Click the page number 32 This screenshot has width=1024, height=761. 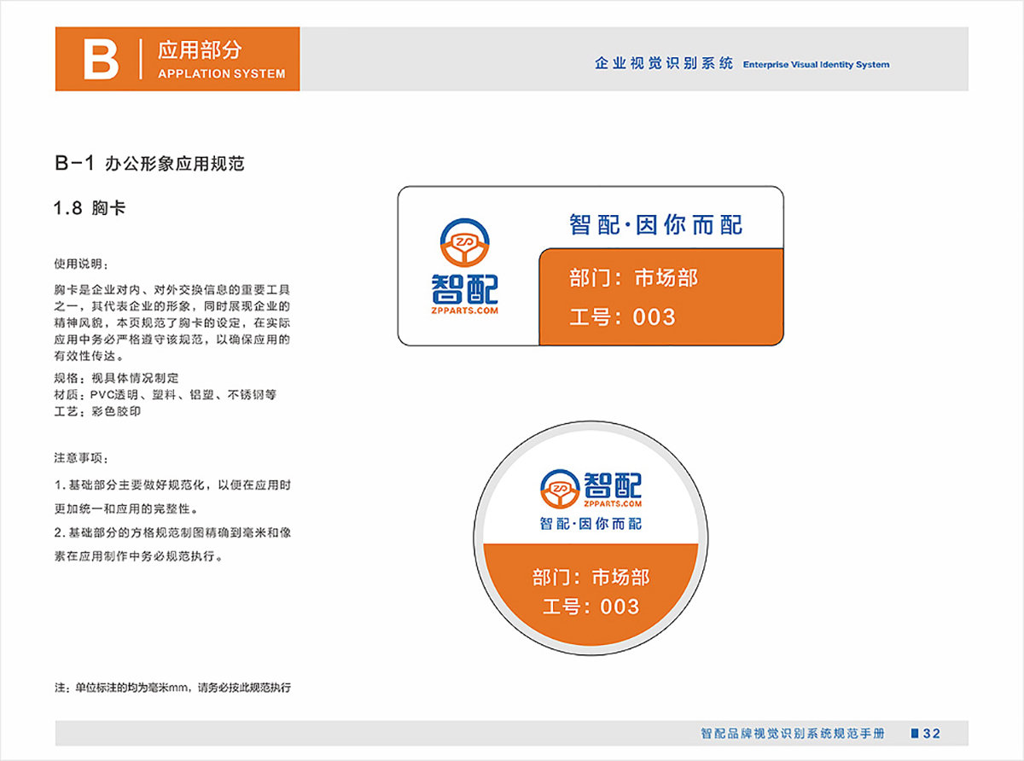click(932, 734)
